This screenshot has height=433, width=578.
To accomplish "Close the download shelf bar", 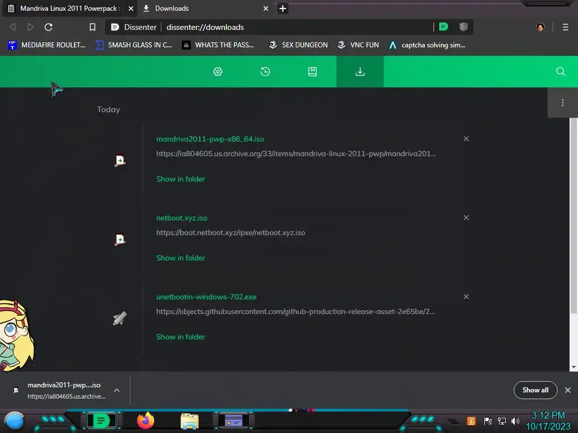I will tap(568, 390).
